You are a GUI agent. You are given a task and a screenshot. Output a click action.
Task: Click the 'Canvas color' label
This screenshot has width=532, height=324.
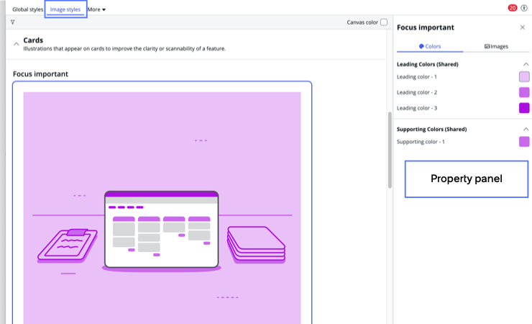click(362, 22)
